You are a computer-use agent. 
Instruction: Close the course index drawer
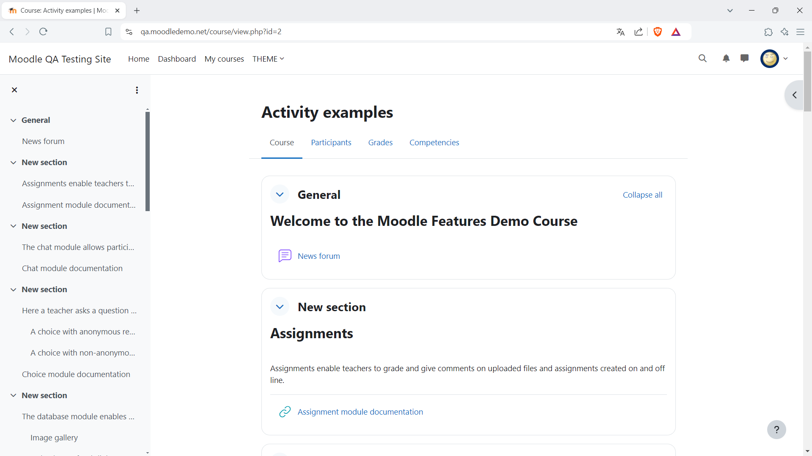pyautogui.click(x=14, y=90)
